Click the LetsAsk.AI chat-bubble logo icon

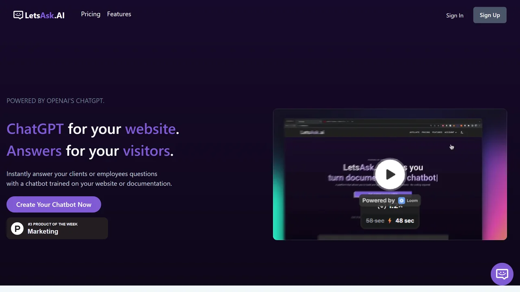(x=18, y=15)
